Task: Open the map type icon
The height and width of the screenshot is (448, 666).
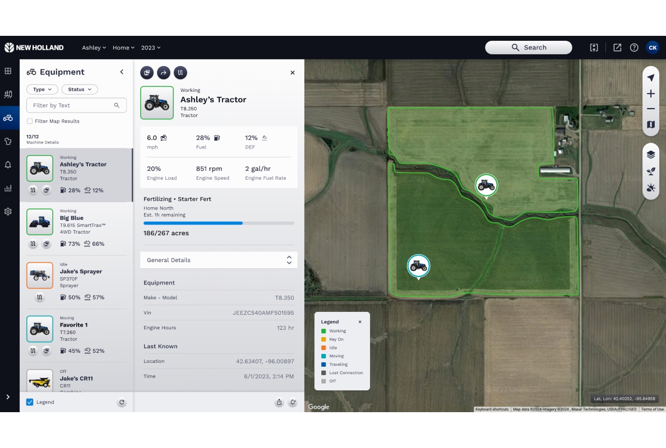Action: (x=651, y=124)
